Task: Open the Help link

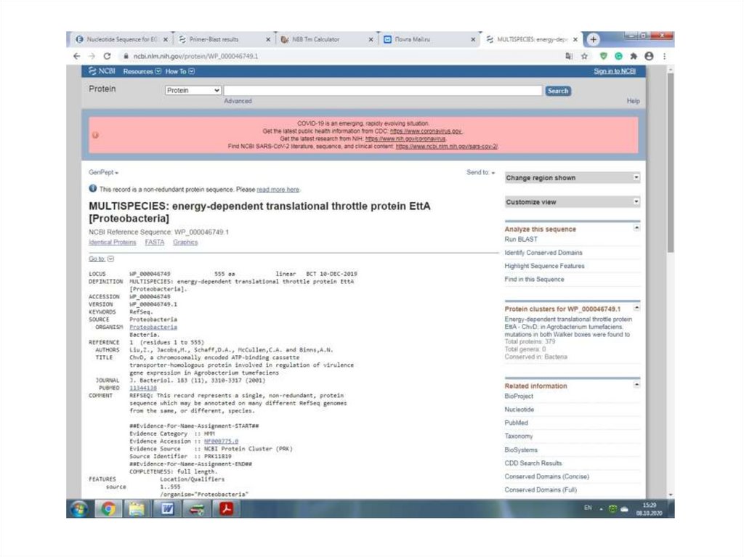Action: coord(633,101)
